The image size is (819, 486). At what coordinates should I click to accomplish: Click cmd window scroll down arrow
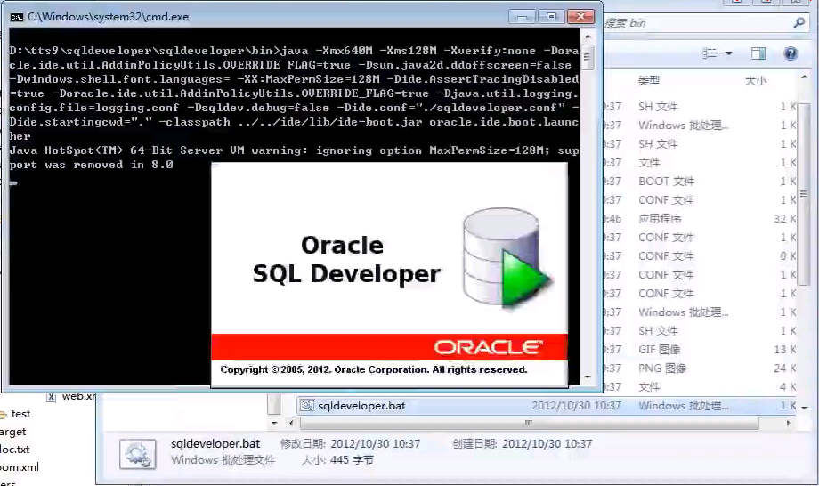tap(588, 377)
